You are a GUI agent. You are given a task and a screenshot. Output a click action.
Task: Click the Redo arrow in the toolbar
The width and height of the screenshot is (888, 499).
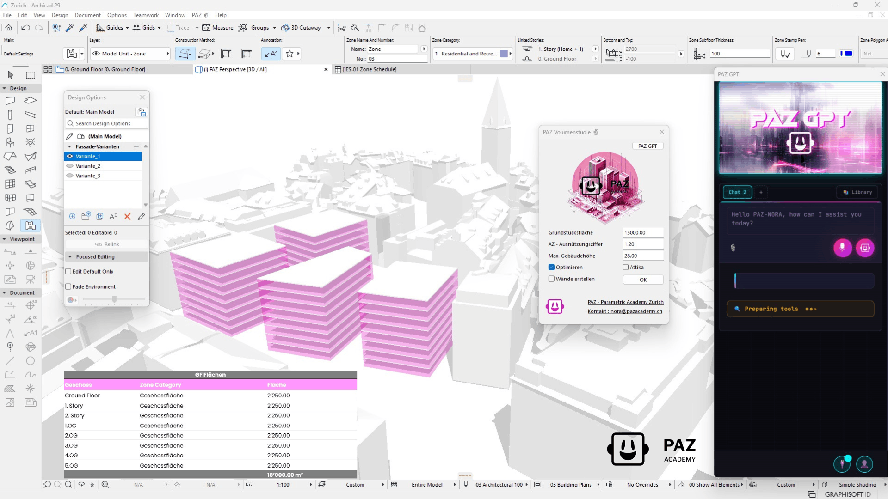[39, 28]
